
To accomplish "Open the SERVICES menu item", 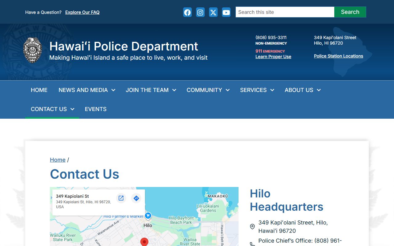I will [x=253, y=90].
